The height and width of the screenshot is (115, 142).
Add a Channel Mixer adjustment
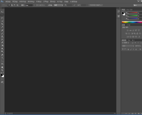point(137,34)
